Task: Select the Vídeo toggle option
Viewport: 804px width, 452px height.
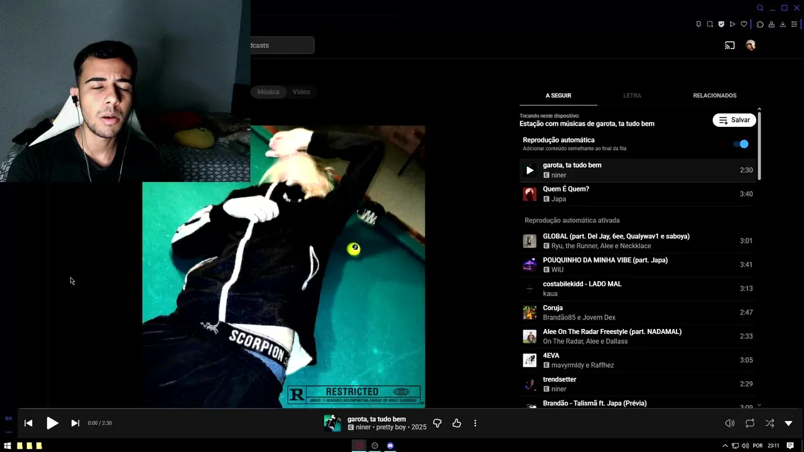Action: click(x=301, y=92)
